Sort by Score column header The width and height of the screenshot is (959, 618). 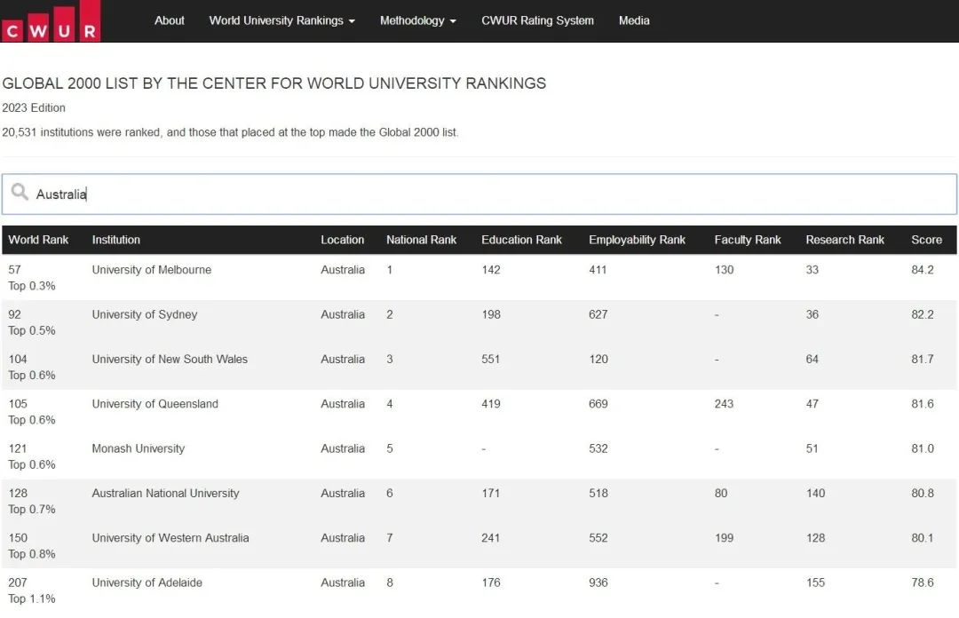(x=926, y=240)
